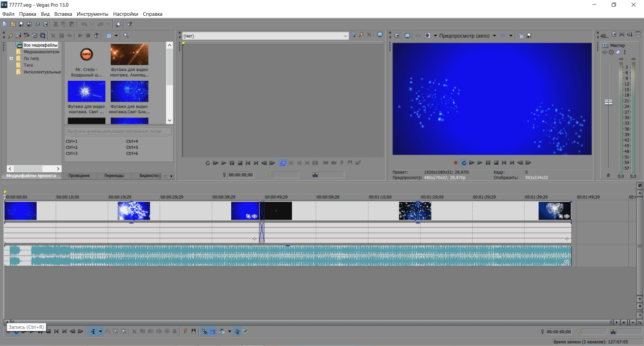Toggle snapping in the timeline toolbar
This screenshot has height=346, width=644.
click(204, 331)
